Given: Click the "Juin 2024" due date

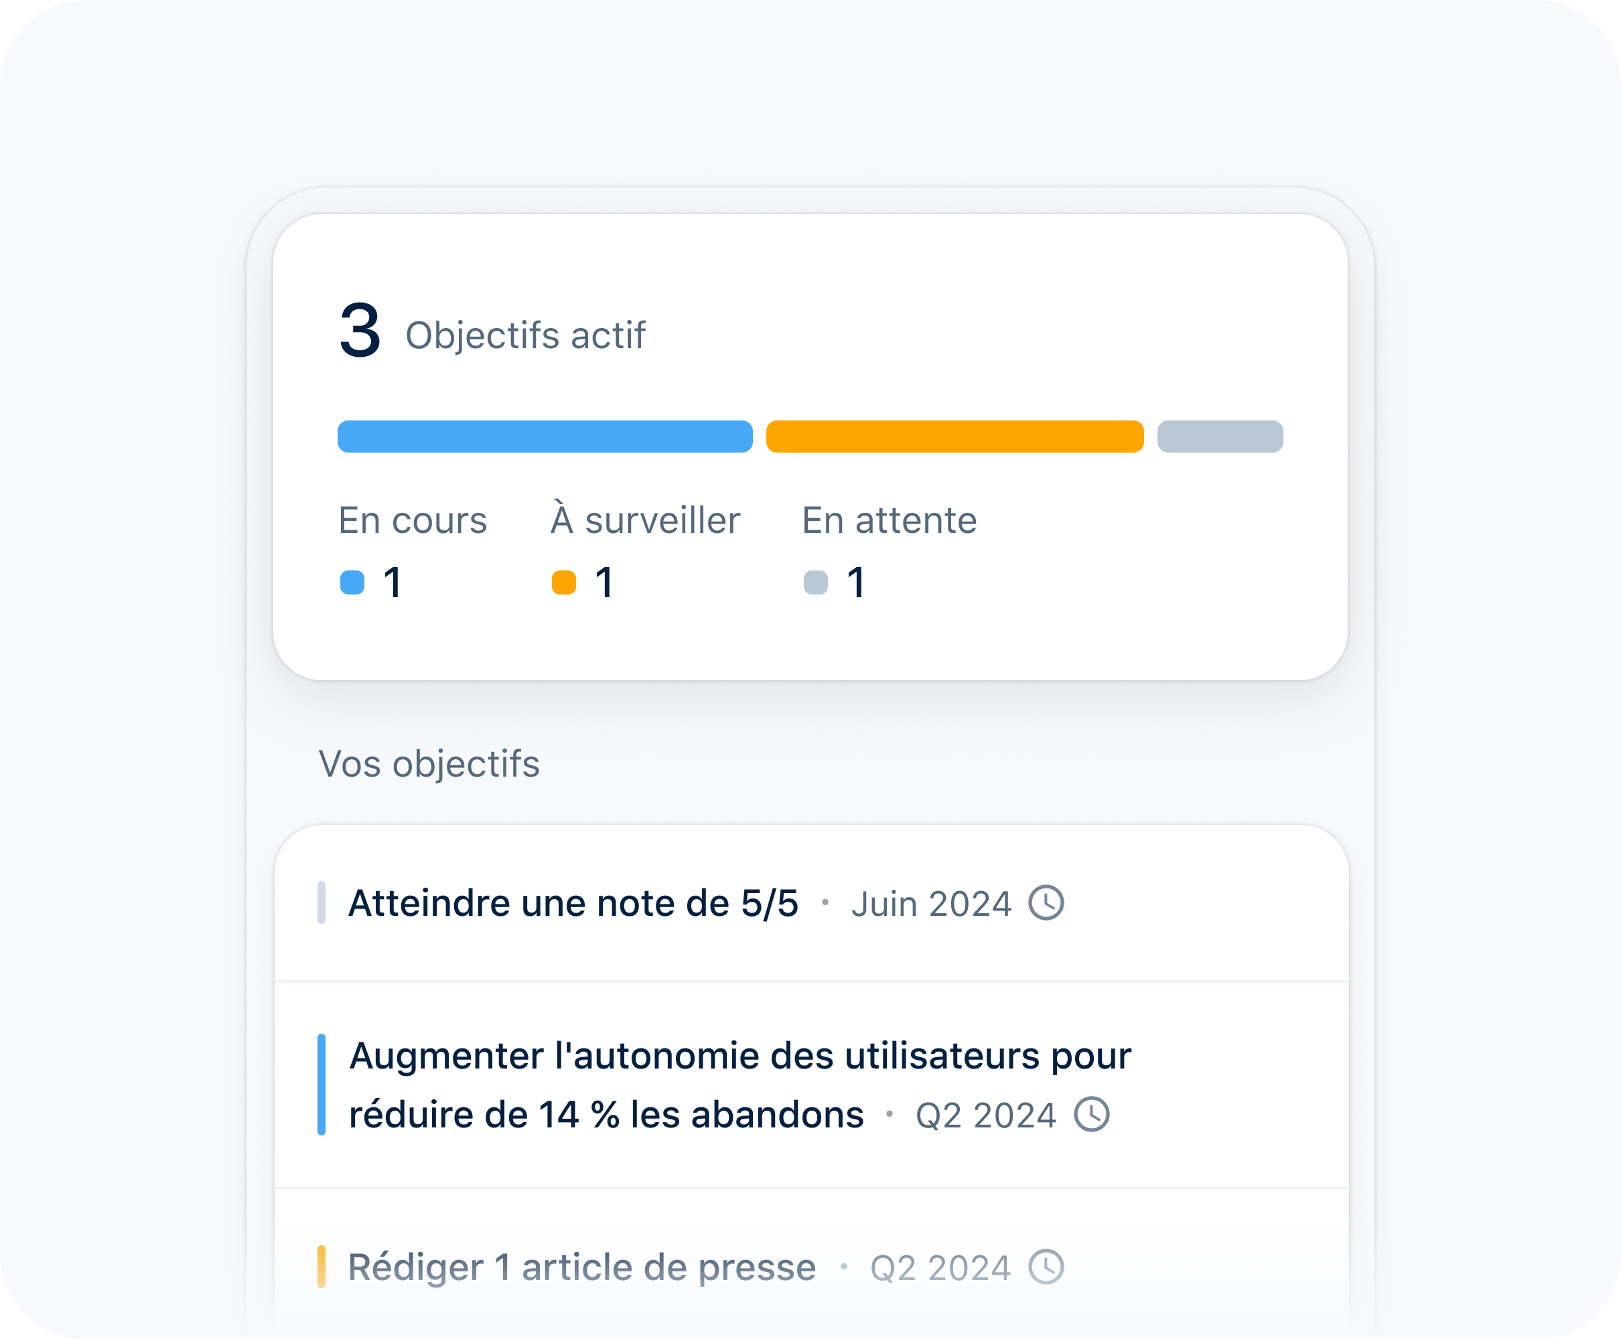Looking at the screenshot, I should pyautogui.click(x=931, y=904).
